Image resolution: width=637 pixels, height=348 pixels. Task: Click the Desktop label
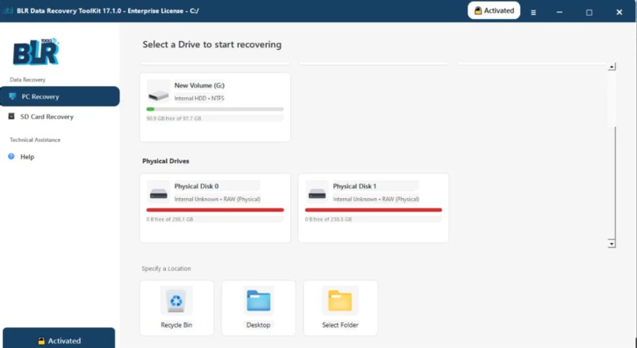258,325
